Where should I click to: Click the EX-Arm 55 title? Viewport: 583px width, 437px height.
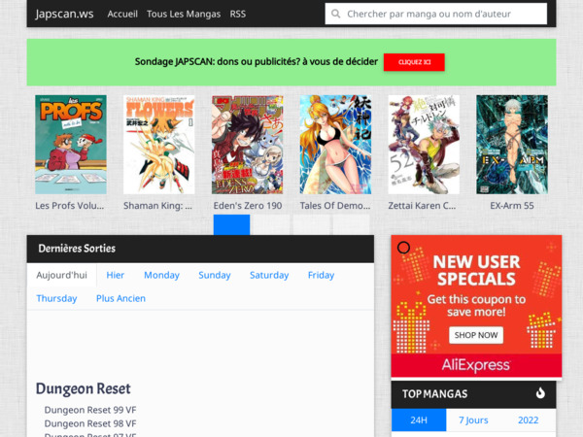click(512, 206)
